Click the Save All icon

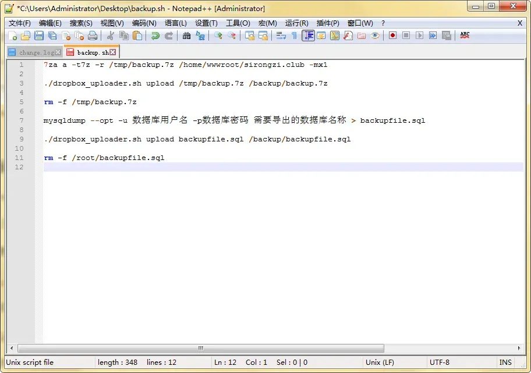(52, 35)
